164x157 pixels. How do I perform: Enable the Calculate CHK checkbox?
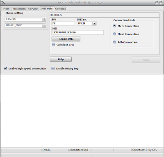53,45
